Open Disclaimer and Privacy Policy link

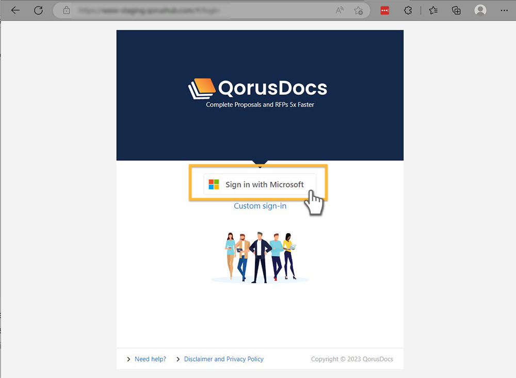click(x=224, y=359)
